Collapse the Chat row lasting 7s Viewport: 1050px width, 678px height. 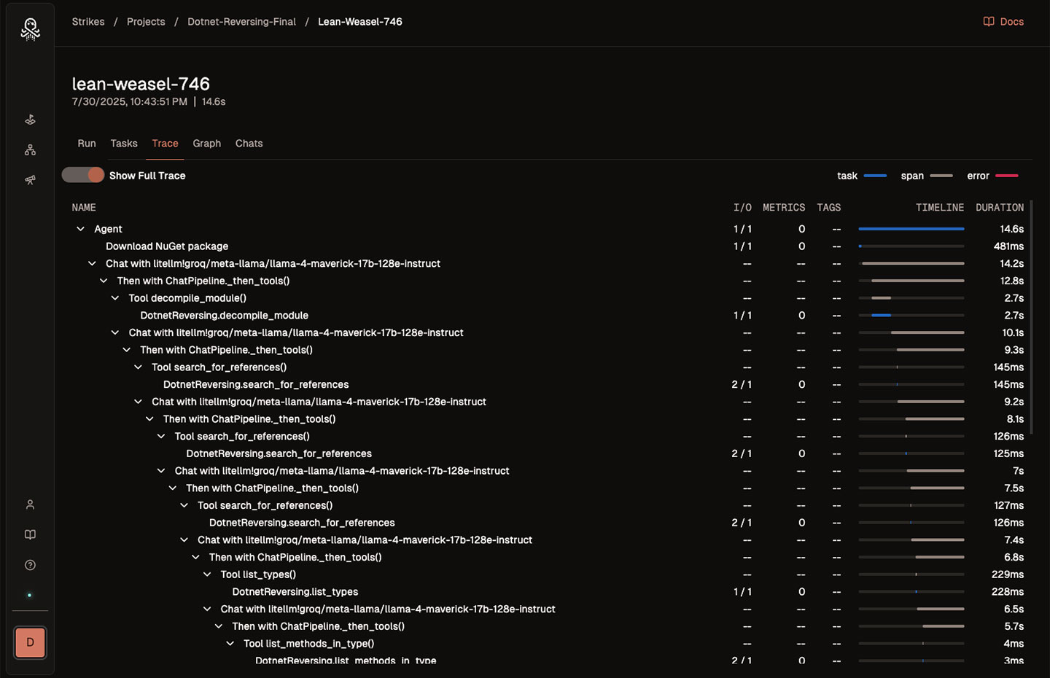click(x=161, y=471)
